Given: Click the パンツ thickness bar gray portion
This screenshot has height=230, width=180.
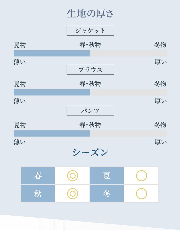Looking at the screenshot, I should click(x=128, y=133).
